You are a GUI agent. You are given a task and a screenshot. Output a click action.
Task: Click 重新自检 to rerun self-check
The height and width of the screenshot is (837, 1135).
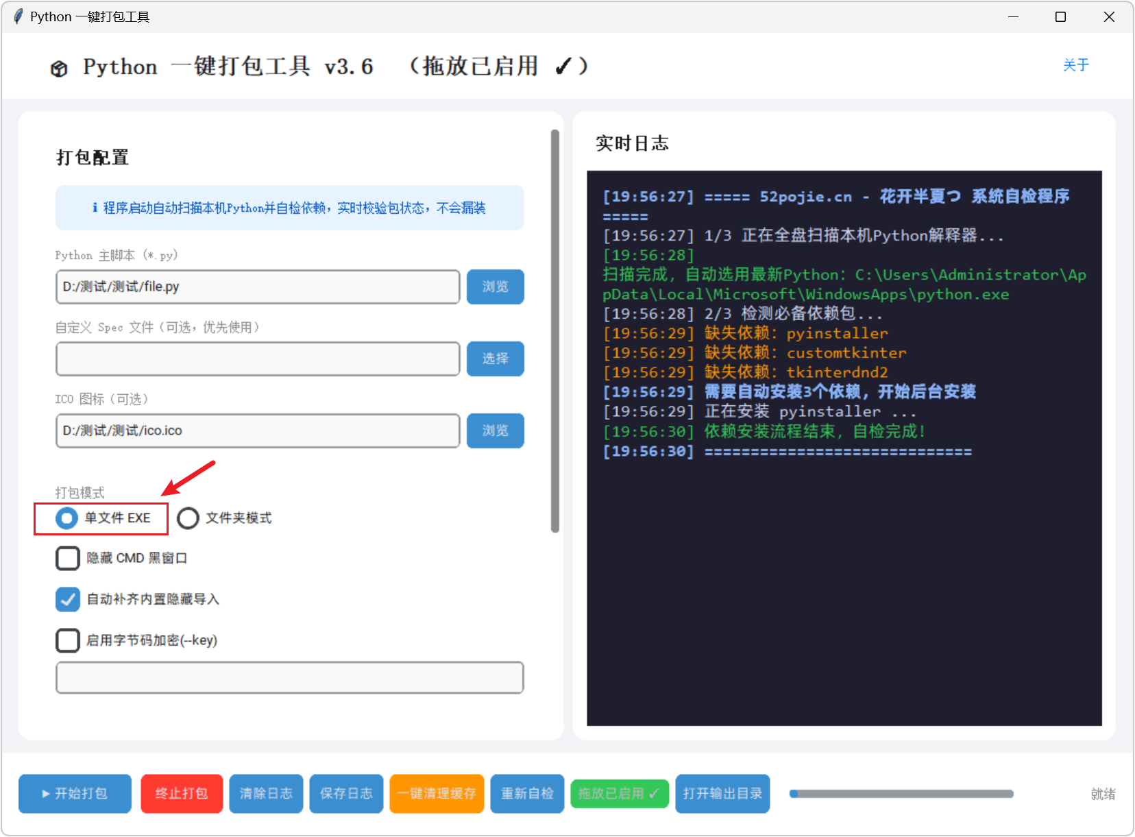click(527, 794)
